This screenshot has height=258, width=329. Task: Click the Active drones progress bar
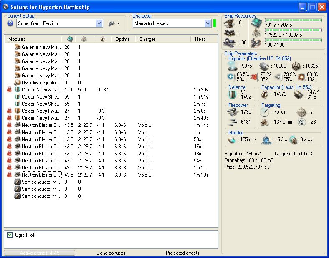tap(40, 253)
